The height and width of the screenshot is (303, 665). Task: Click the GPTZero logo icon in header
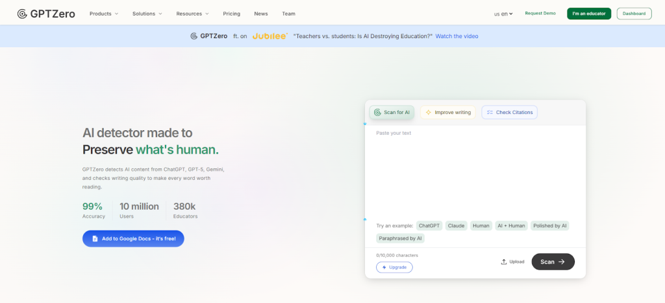[x=22, y=14]
